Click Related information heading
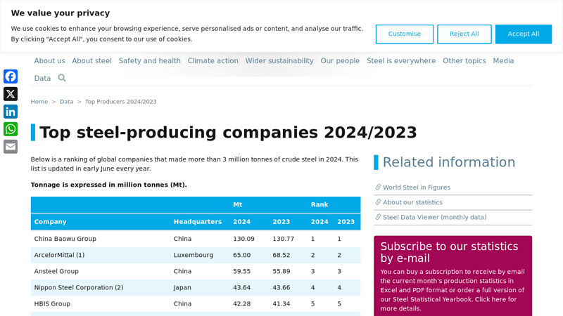 449,162
